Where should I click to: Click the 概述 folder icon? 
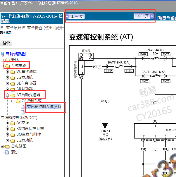pyautogui.click(x=7, y=60)
